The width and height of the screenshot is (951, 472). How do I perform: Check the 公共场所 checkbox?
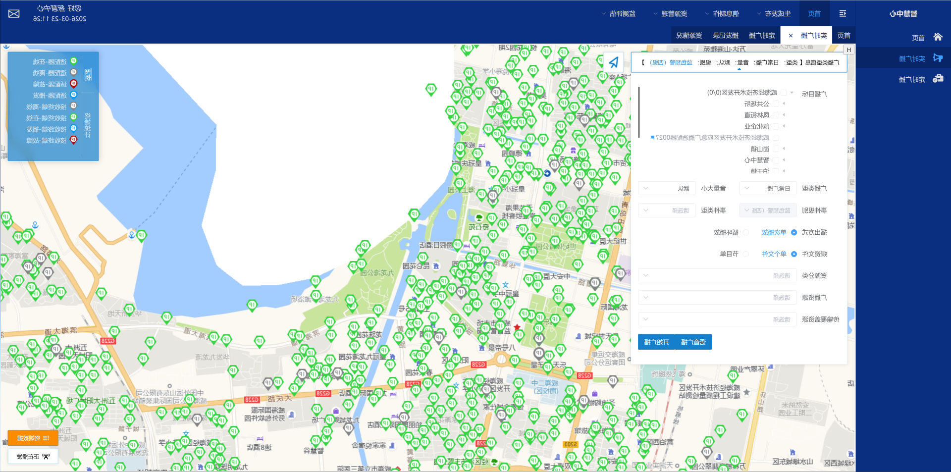click(x=776, y=104)
